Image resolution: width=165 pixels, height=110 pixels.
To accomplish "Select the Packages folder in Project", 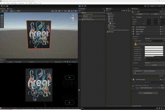I will (x=111, y=32).
